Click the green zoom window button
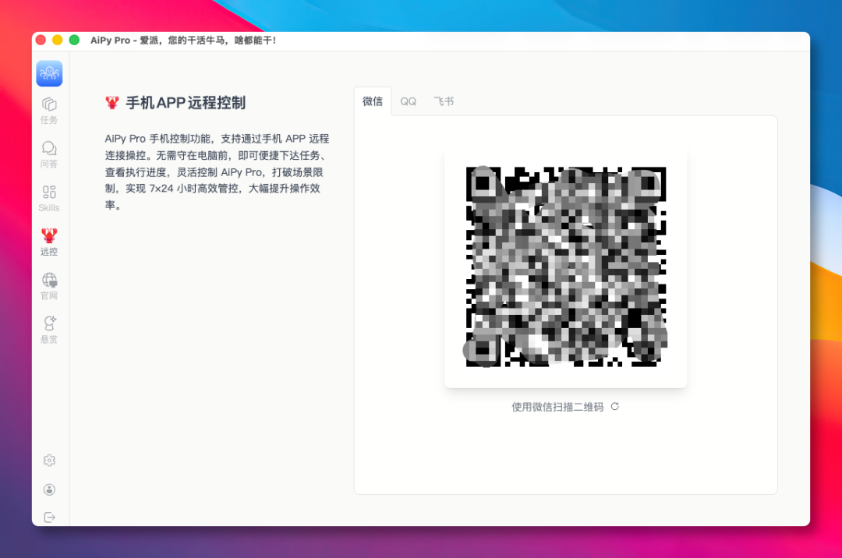The width and height of the screenshot is (842, 558). (x=73, y=39)
